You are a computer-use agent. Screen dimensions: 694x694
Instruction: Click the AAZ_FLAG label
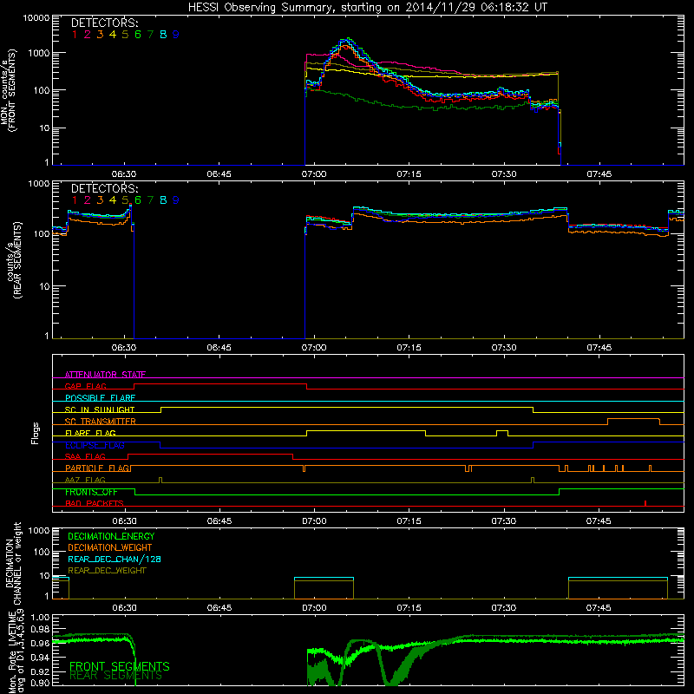85,480
